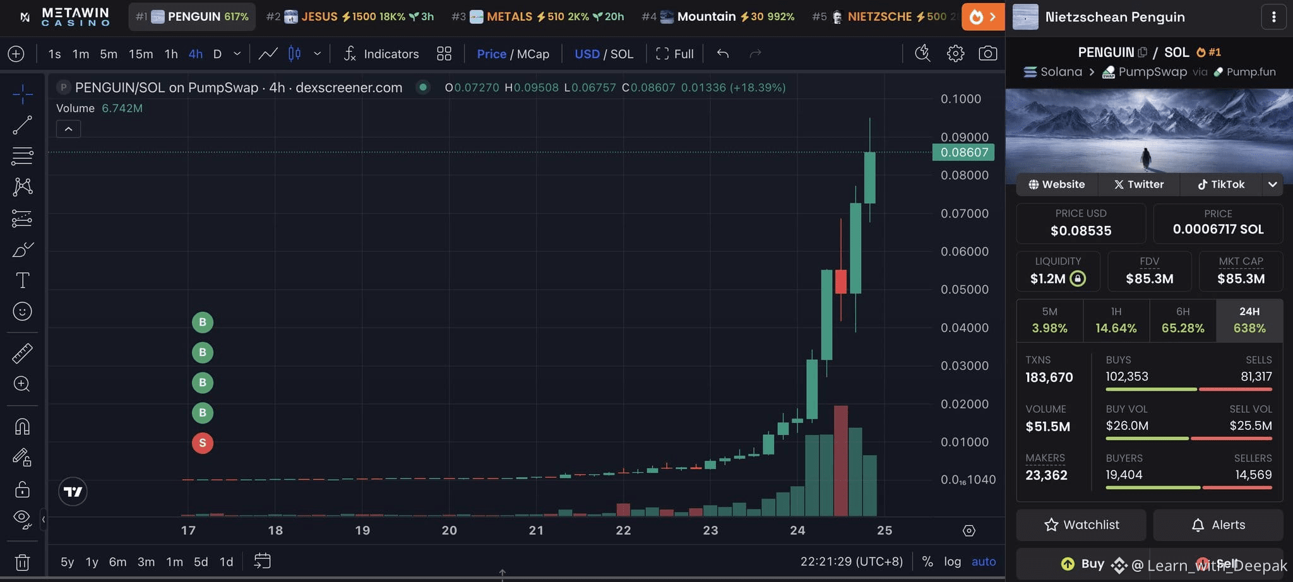This screenshot has height=582, width=1293.
Task: Toggle auto price scale
Action: [x=984, y=561]
